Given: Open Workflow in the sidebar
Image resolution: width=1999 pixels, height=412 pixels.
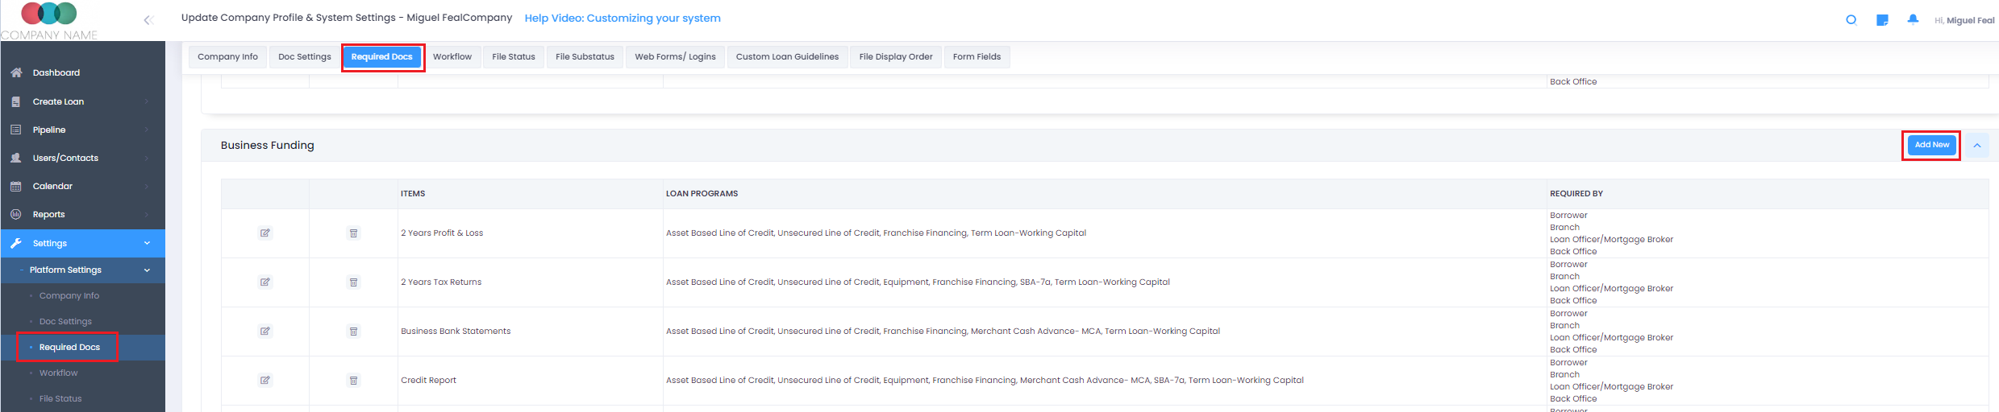Looking at the screenshot, I should [x=59, y=373].
